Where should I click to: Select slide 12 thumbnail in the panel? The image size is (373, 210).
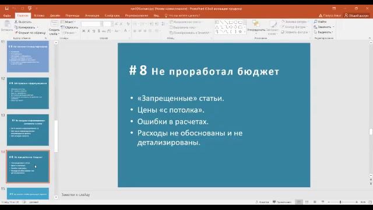click(x=28, y=93)
